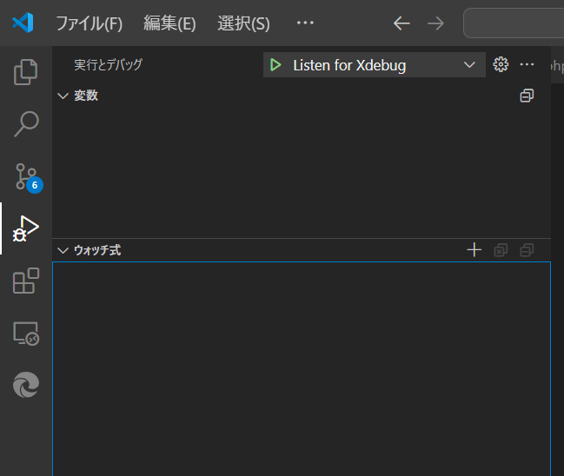Open the Explorer view in activity bar
This screenshot has height=476, width=564.
click(x=25, y=72)
